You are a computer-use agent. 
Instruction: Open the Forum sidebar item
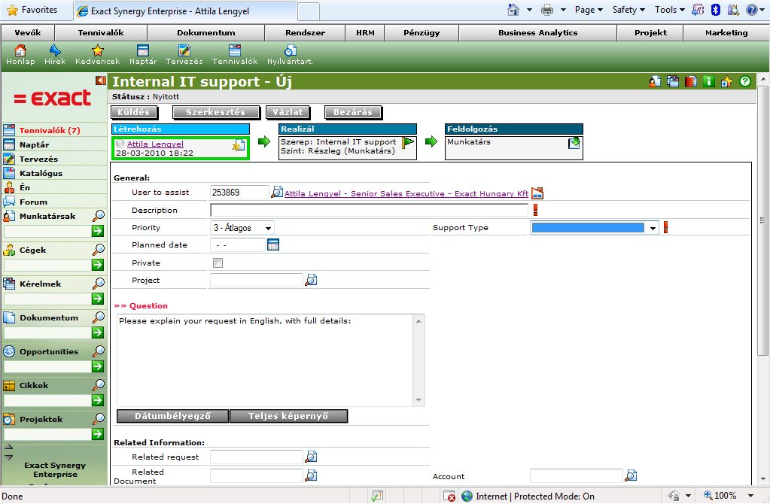click(33, 201)
